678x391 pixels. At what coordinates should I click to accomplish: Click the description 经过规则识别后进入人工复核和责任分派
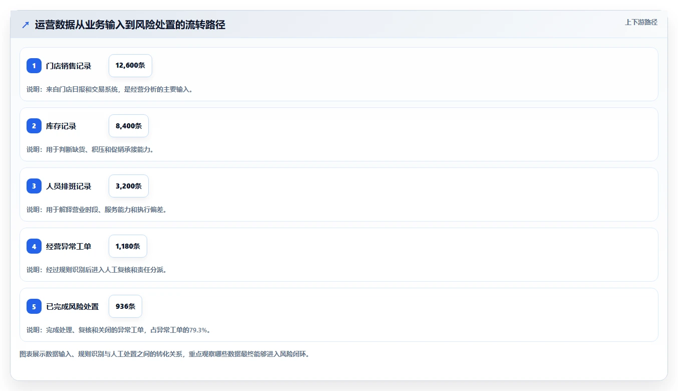97,270
